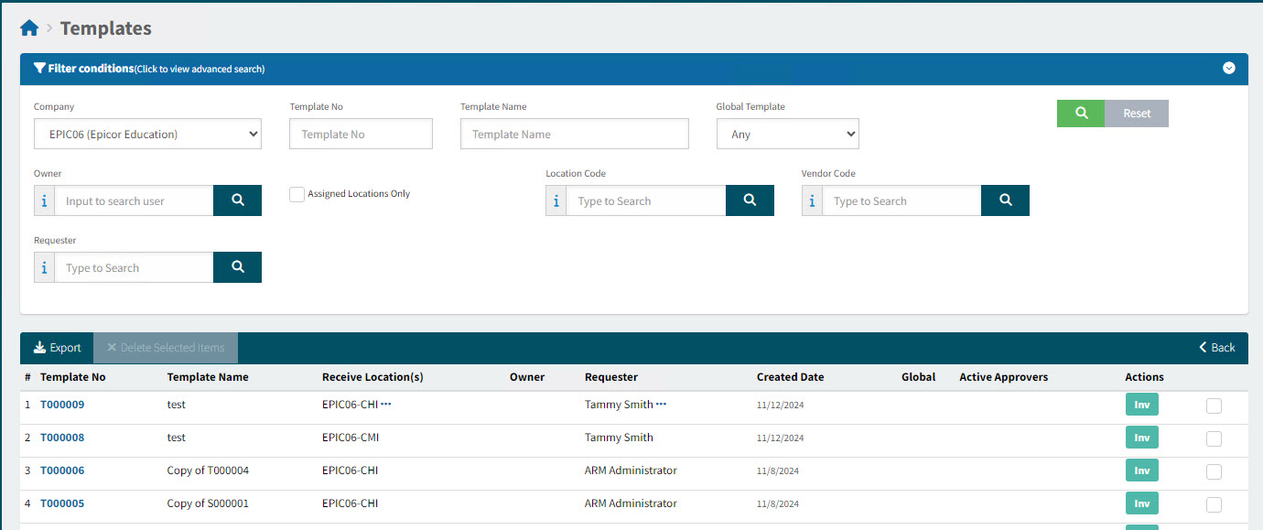Sort by Created Date column header
Screen dimensions: 1263x530
click(x=790, y=377)
